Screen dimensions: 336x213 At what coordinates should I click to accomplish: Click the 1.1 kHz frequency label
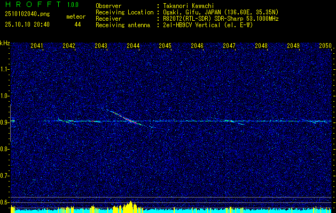(x=4, y=69)
